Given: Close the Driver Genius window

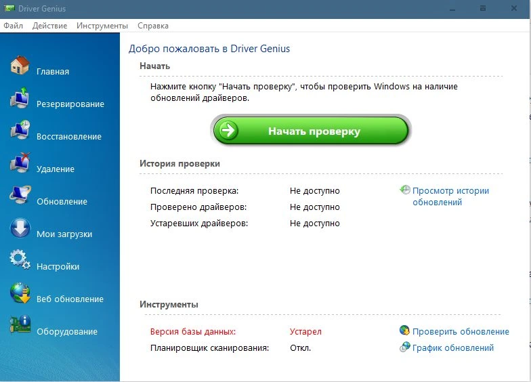Looking at the screenshot, I should tap(513, 8).
